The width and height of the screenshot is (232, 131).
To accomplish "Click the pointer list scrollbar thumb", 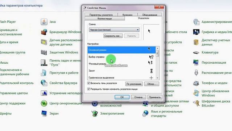I will pos(157,53).
